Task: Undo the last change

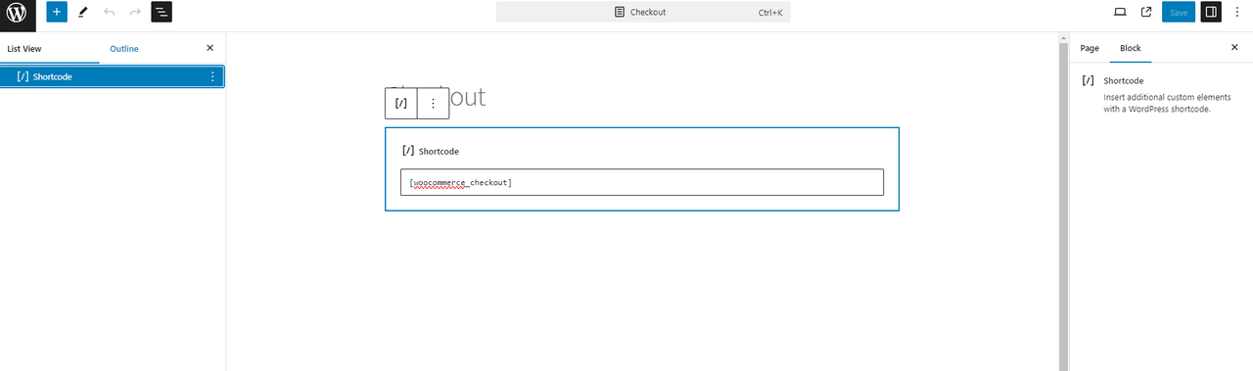Action: point(109,13)
